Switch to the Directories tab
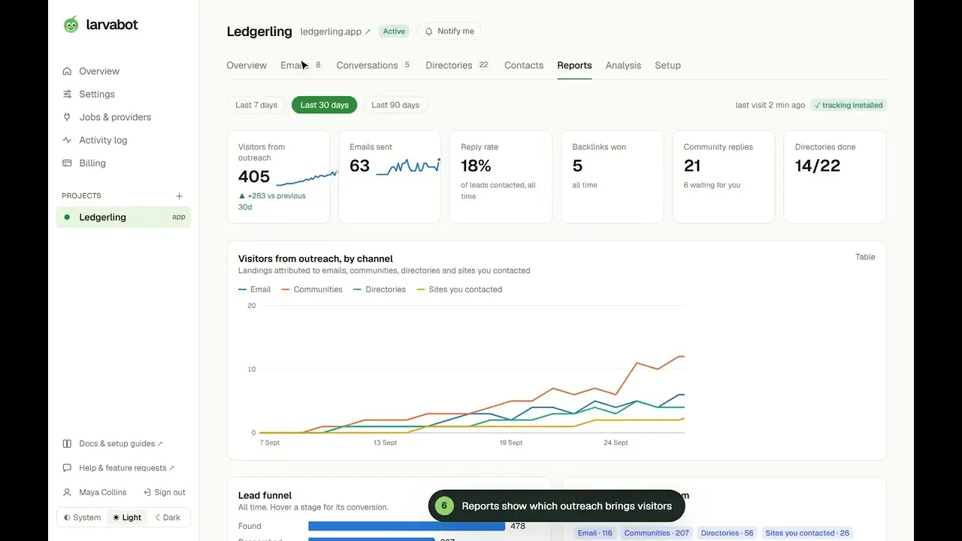962x541 pixels. click(x=457, y=65)
